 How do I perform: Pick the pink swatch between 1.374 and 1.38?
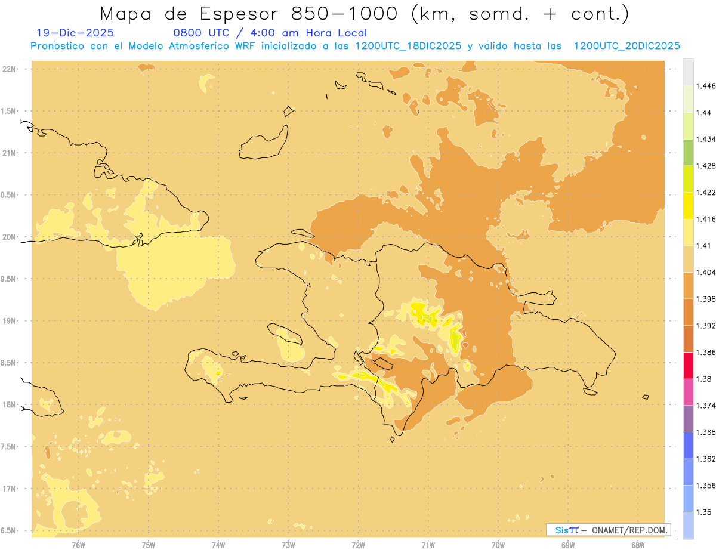tap(688, 392)
